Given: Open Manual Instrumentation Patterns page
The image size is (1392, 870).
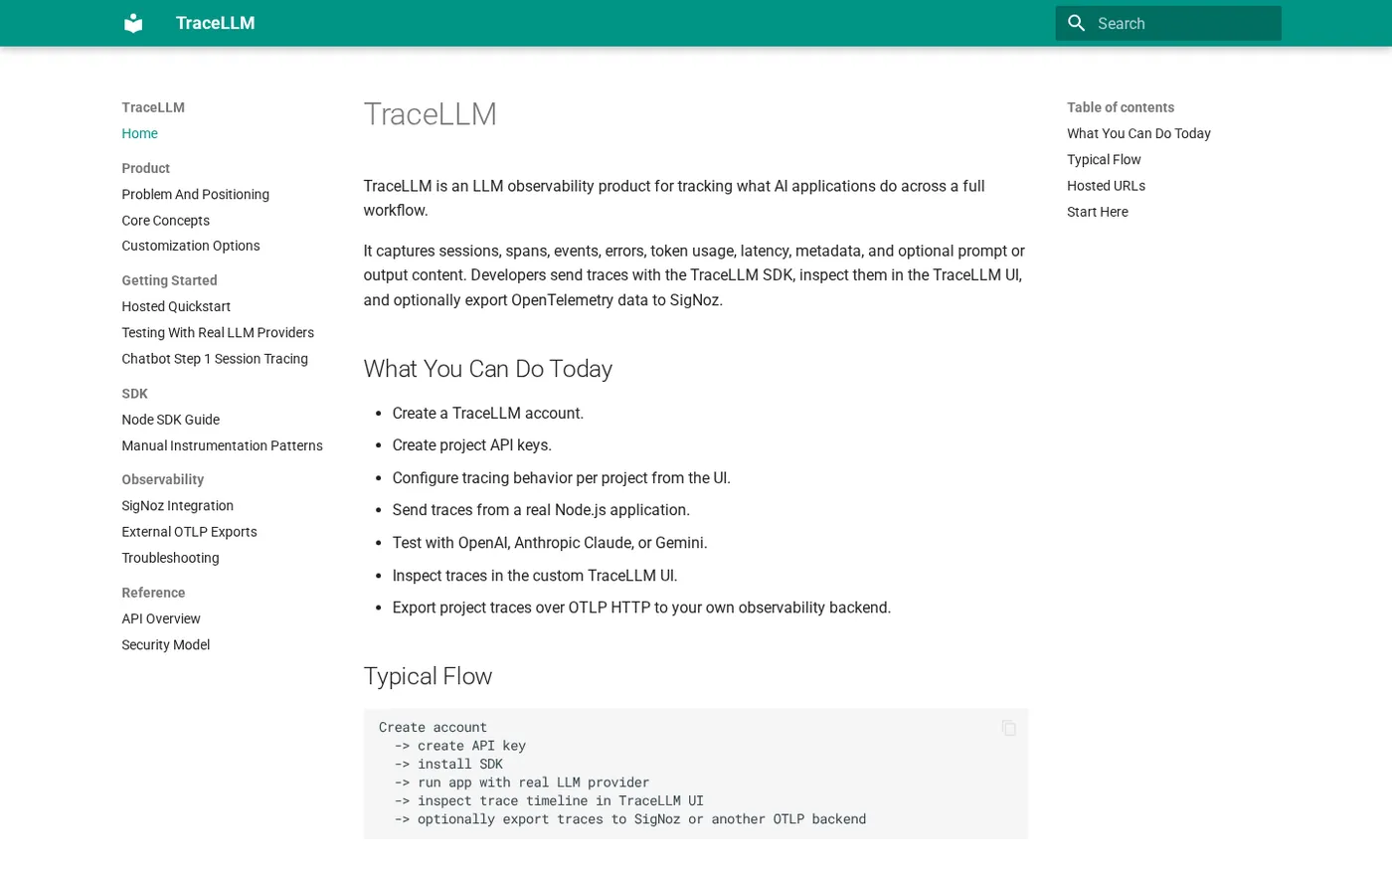Looking at the screenshot, I should coord(222,445).
